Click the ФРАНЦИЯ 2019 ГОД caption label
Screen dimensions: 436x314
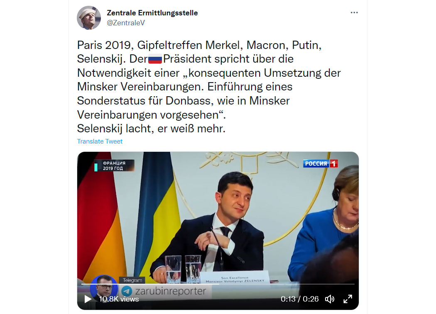[114, 166]
